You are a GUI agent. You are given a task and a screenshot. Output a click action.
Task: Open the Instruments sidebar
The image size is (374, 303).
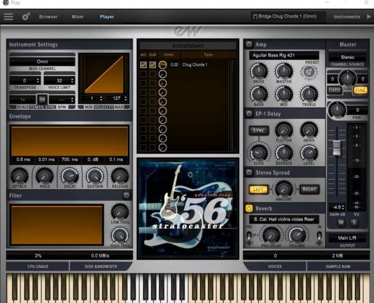347,17
